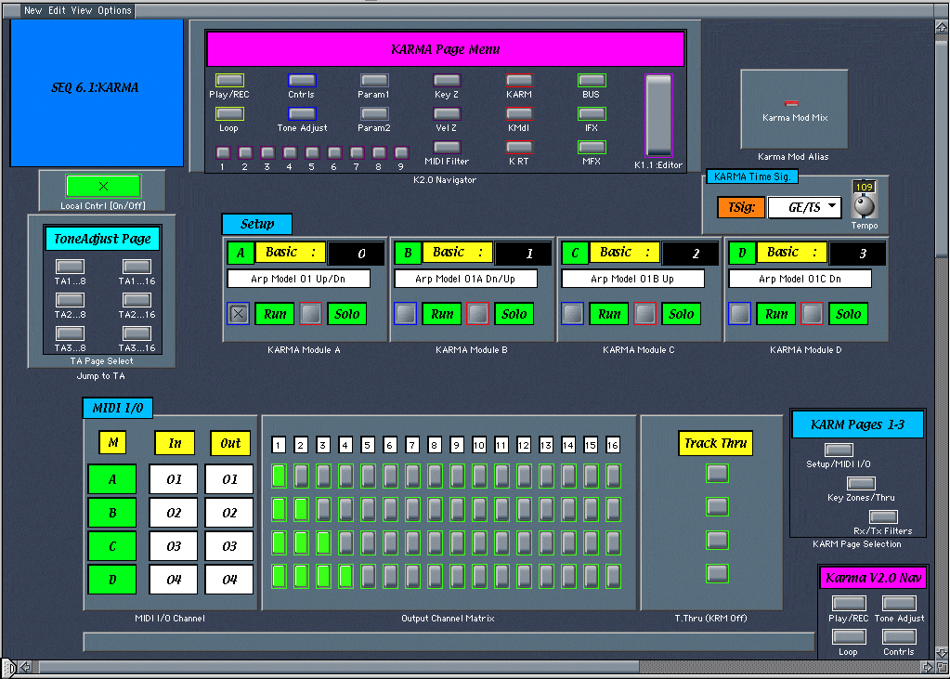
Task: Click the IFX navigator button
Action: (x=592, y=113)
